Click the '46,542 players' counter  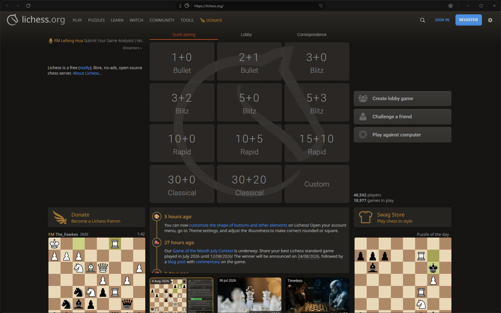(x=367, y=195)
